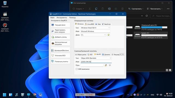Switch to the Mac tab
The height and width of the screenshot is (98, 175).
(x=98, y=24)
